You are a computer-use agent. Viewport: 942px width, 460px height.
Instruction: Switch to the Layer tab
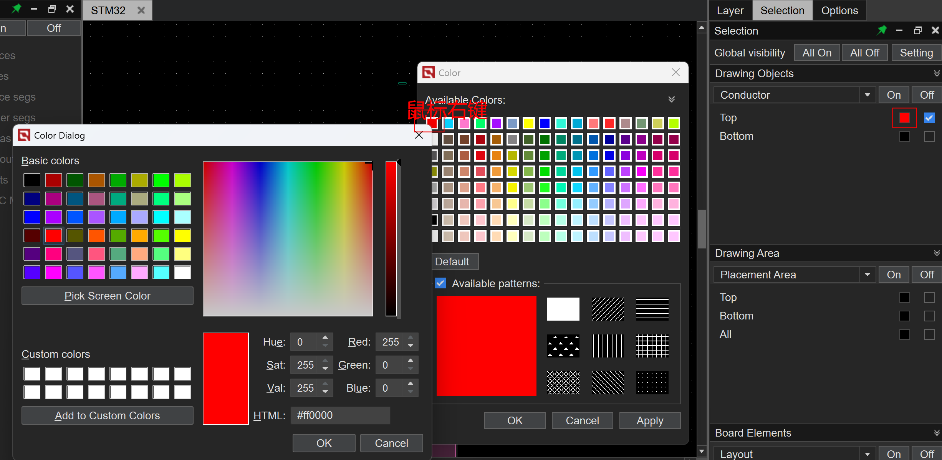[x=730, y=10]
